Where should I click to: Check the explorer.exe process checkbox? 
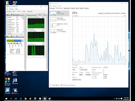7,31
